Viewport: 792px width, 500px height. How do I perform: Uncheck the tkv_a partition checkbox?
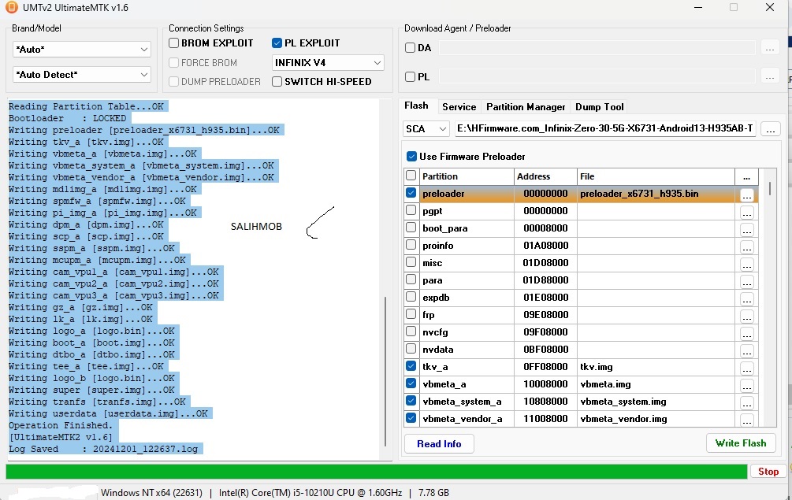pos(411,366)
